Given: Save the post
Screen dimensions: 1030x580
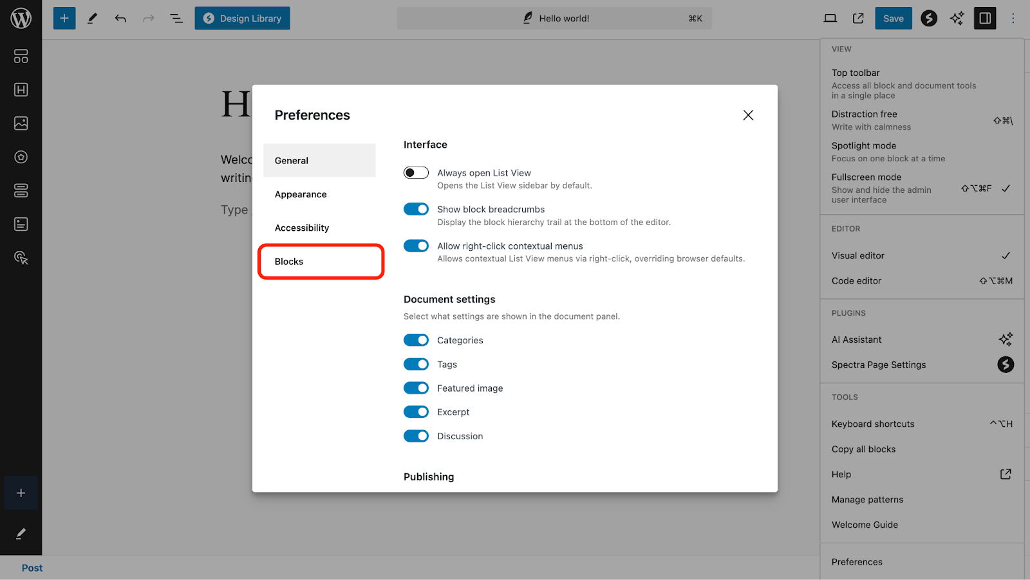Looking at the screenshot, I should point(894,18).
